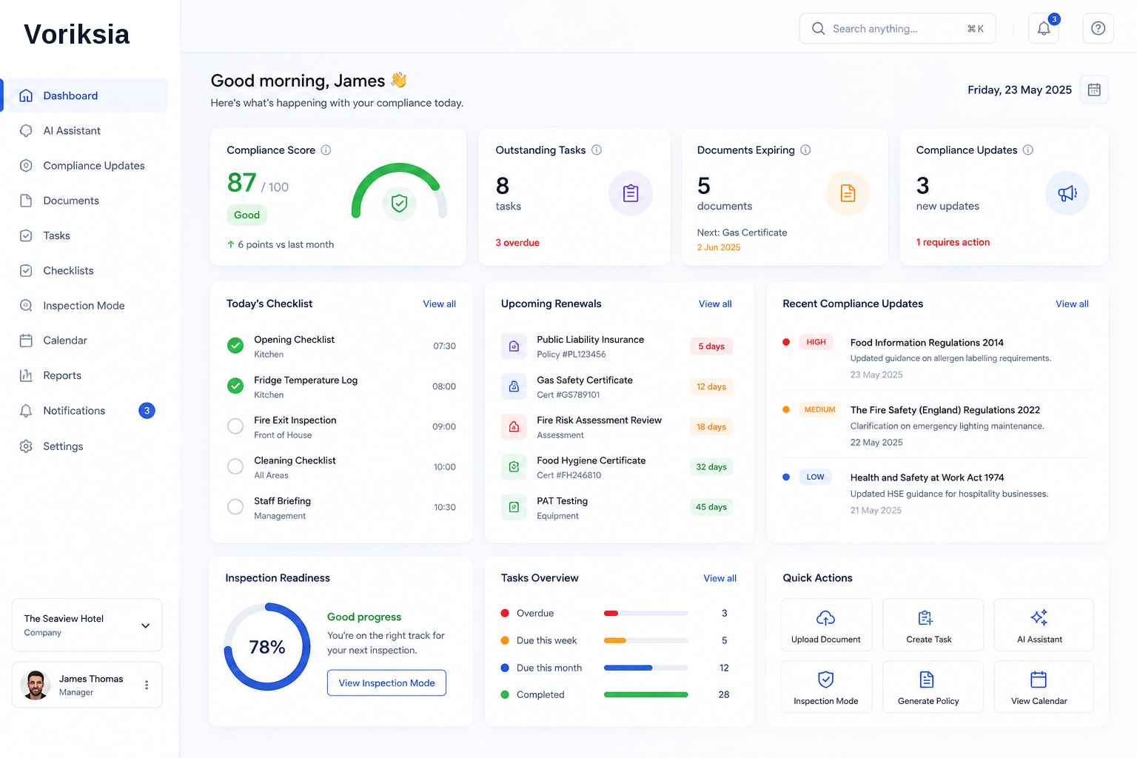
Task: Mark Fire Exit Inspection as complete
Action: coord(235,426)
